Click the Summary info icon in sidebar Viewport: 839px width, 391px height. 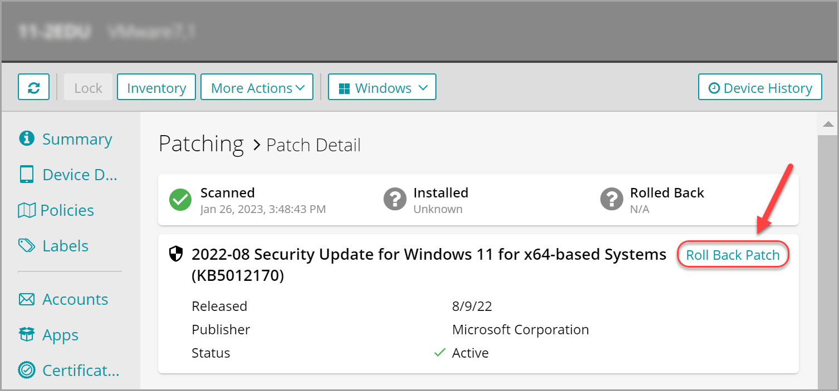[x=27, y=138]
